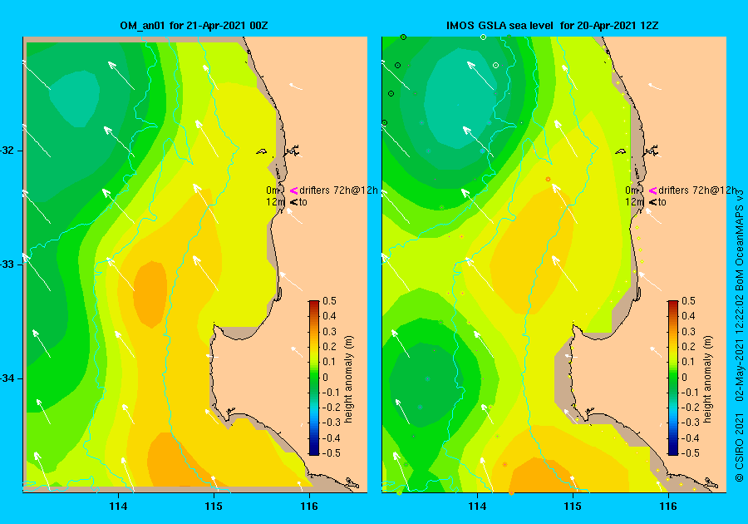Click the '0.1' colorbar tick in OM_an01 panel
Viewport: 748px width, 524px height.
coord(329,362)
